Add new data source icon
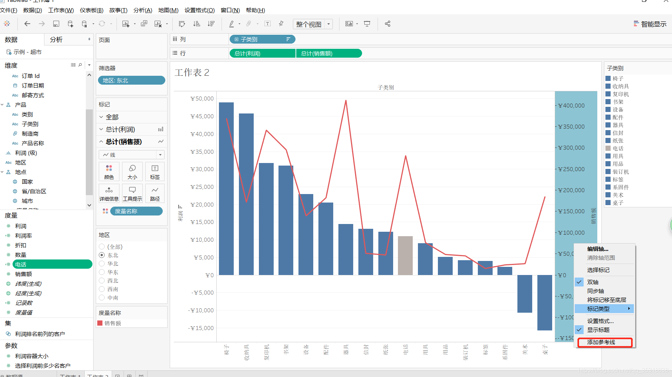The height and width of the screenshot is (377, 672). pos(70,24)
